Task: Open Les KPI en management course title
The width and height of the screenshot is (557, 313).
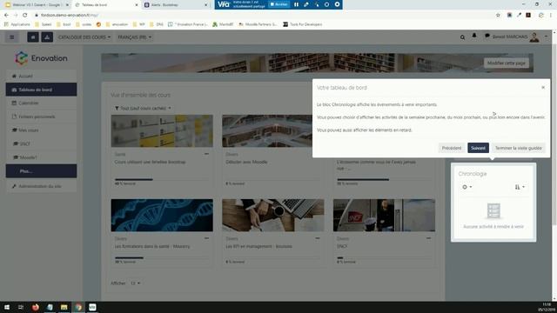Action: point(259,246)
